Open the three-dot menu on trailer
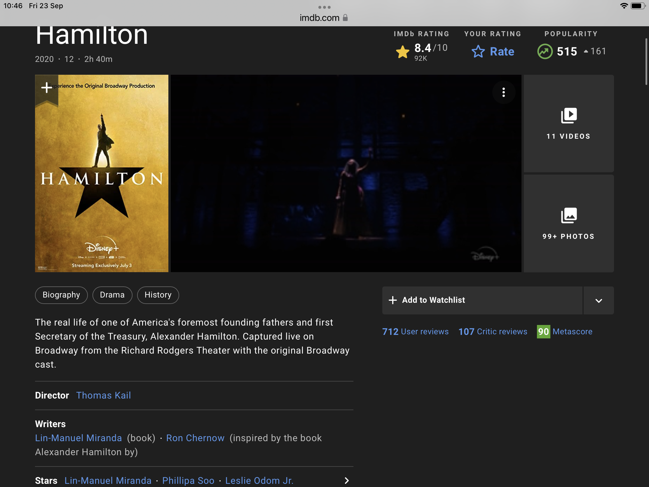649x487 pixels. 503,92
